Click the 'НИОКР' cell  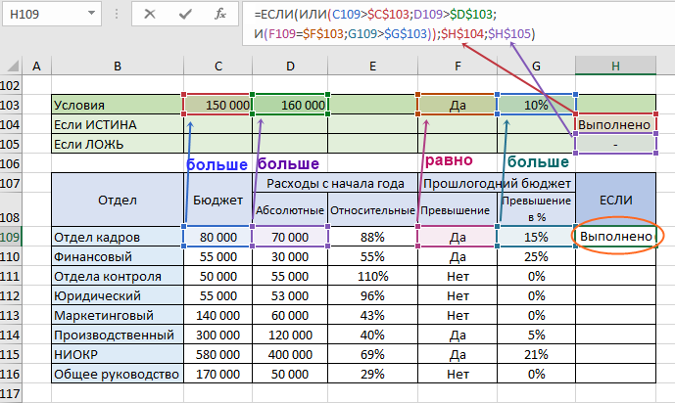[x=118, y=354]
